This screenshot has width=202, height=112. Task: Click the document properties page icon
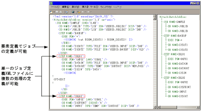click(67, 12)
